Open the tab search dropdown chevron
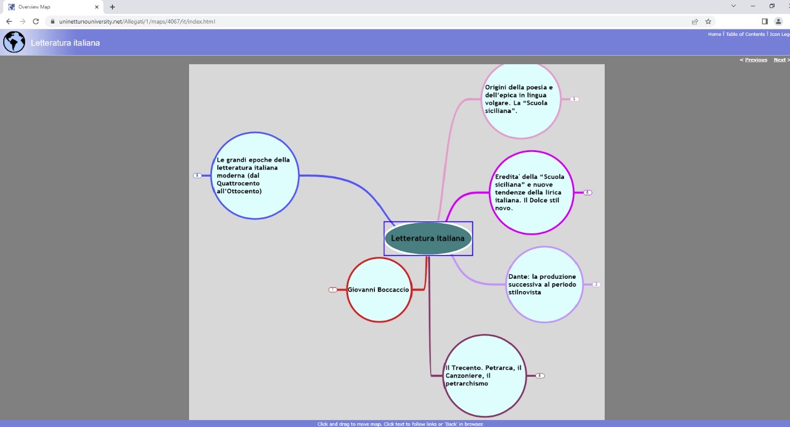Screen dimensions: 790x427 [733, 6]
